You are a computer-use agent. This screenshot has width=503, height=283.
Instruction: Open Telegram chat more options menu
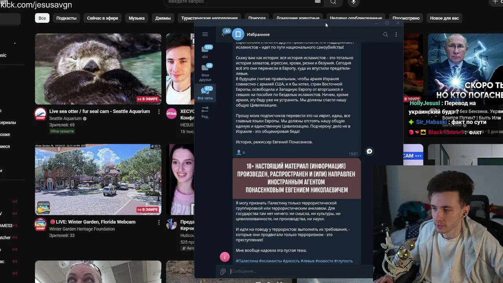click(396, 35)
